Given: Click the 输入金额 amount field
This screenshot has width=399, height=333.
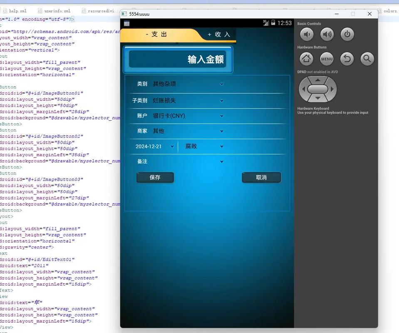Looking at the screenshot, I should 178,60.
